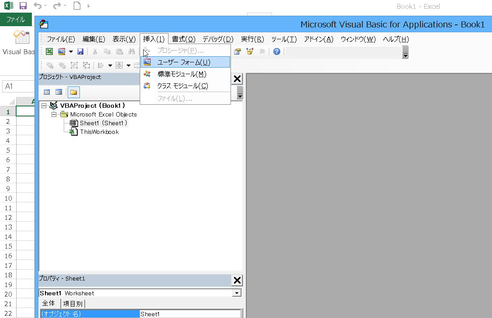Open the green ファイル tab in Excel
492x318 pixels.
pyautogui.click(x=16, y=20)
